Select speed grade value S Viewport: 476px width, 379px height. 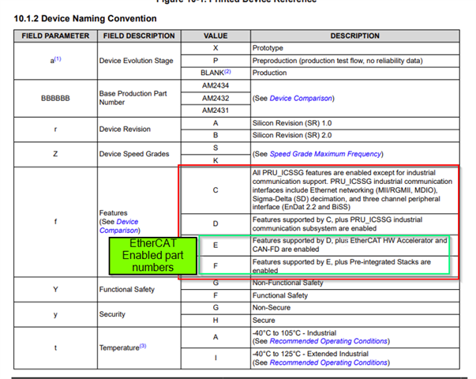coord(216,148)
